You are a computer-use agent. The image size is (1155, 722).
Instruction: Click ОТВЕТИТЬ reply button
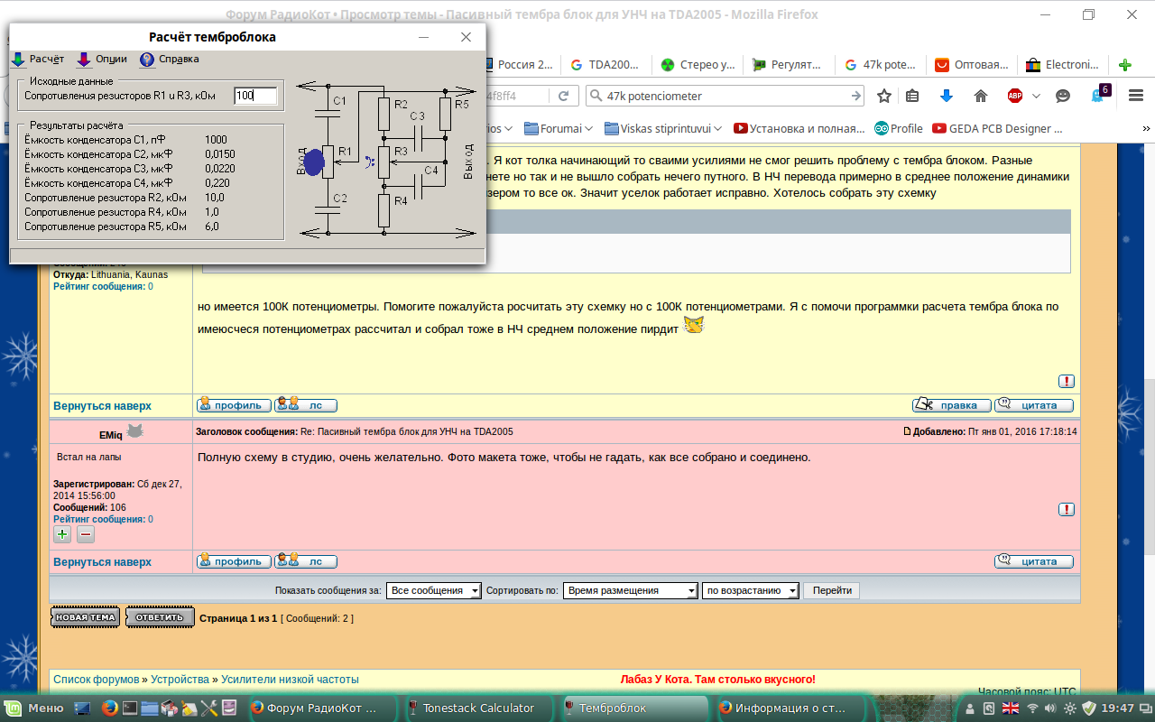[x=160, y=617]
